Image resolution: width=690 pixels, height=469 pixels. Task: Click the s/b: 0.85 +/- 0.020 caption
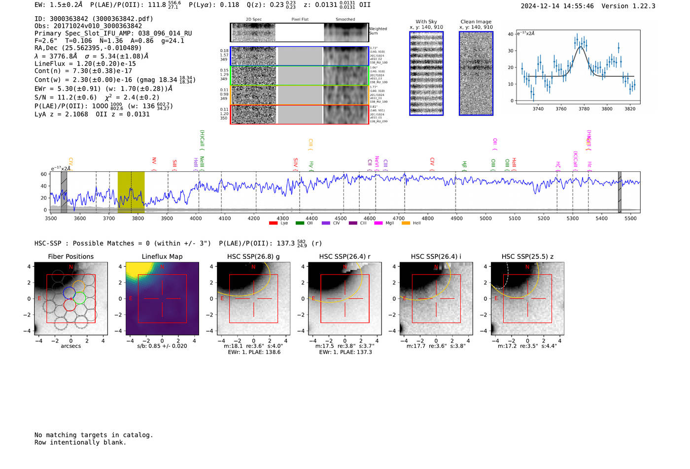(x=162, y=346)
